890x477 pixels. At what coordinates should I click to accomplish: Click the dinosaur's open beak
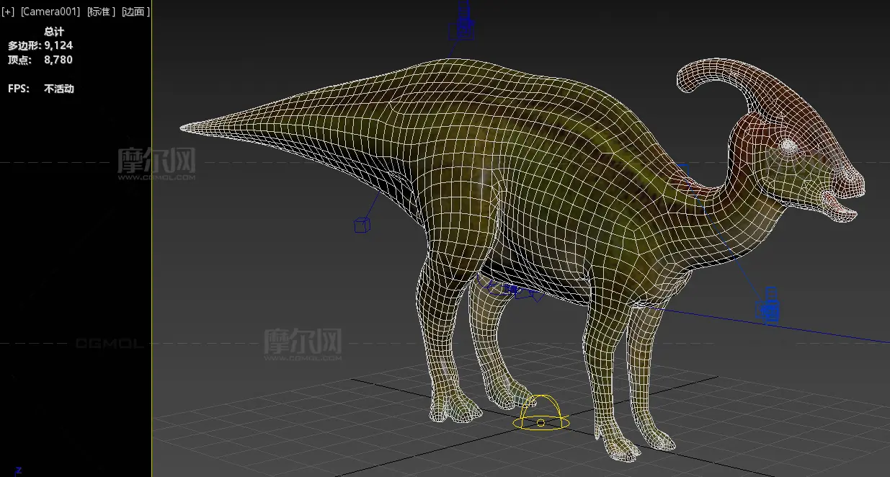click(x=840, y=204)
